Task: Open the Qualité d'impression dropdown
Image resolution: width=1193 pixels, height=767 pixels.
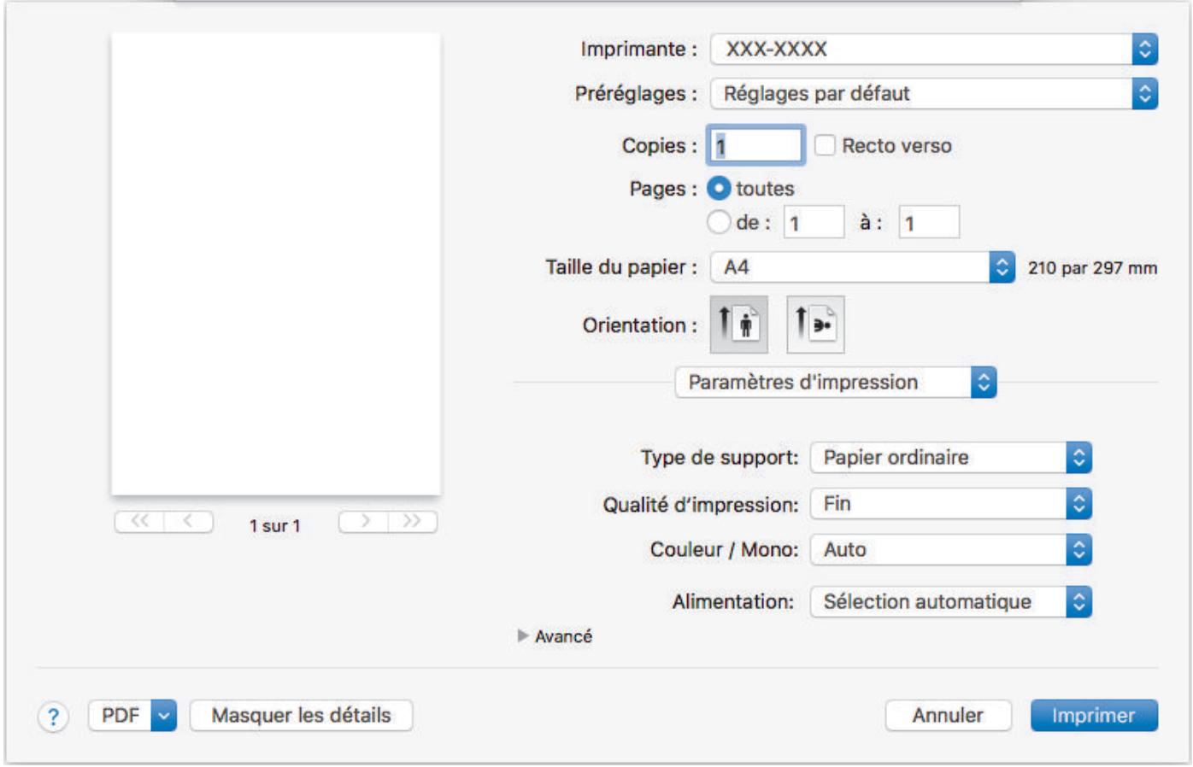Action: 951,504
